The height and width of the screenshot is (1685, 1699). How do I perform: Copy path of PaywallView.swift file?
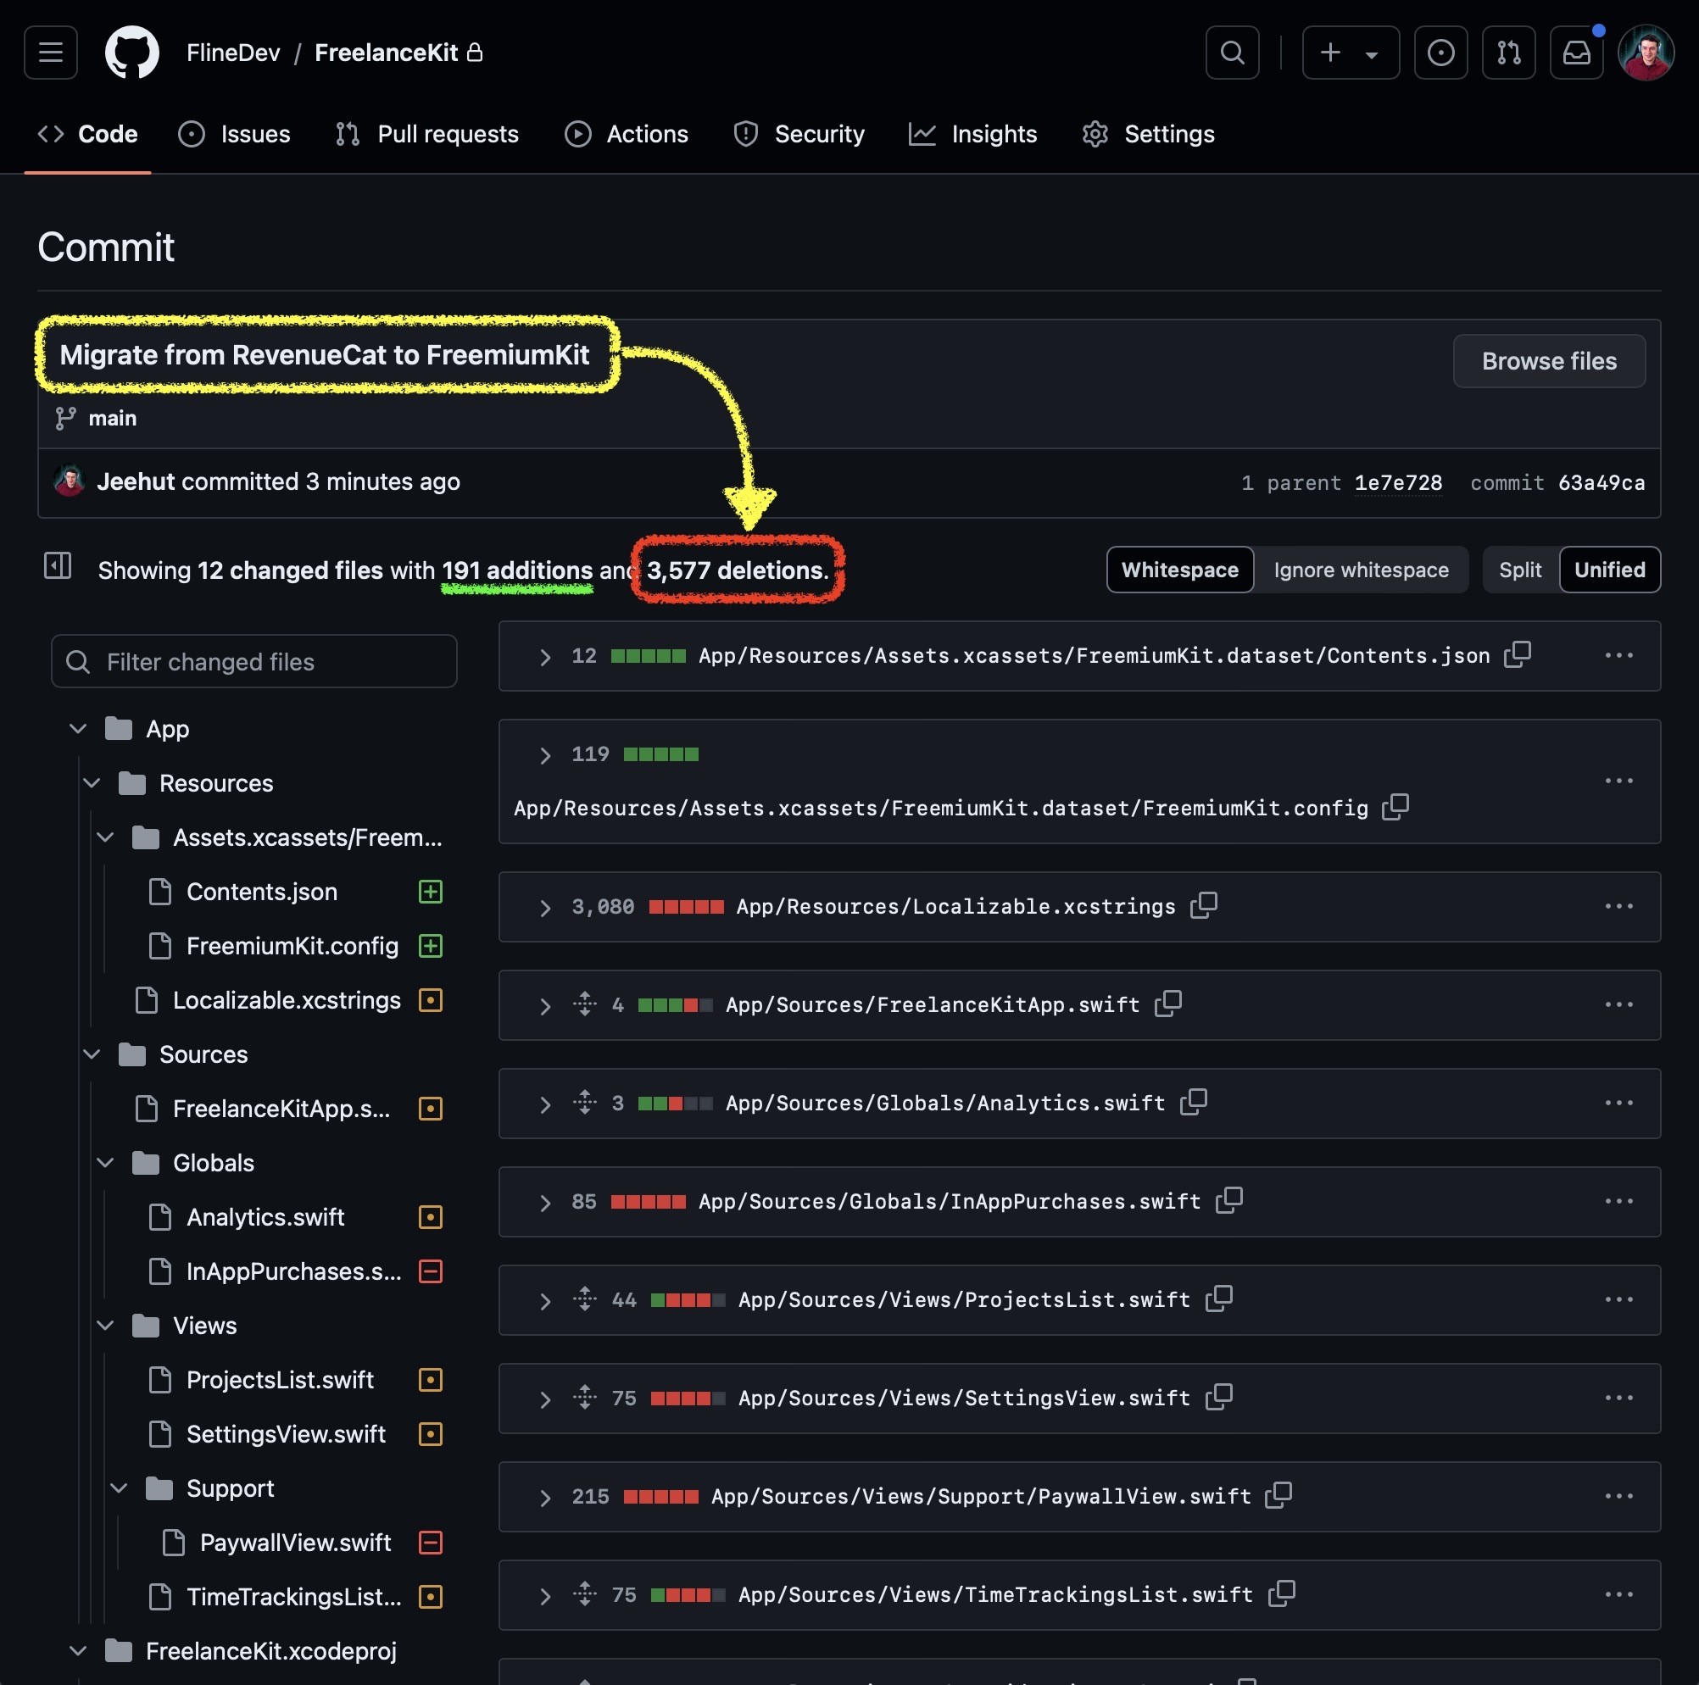tap(1278, 1496)
